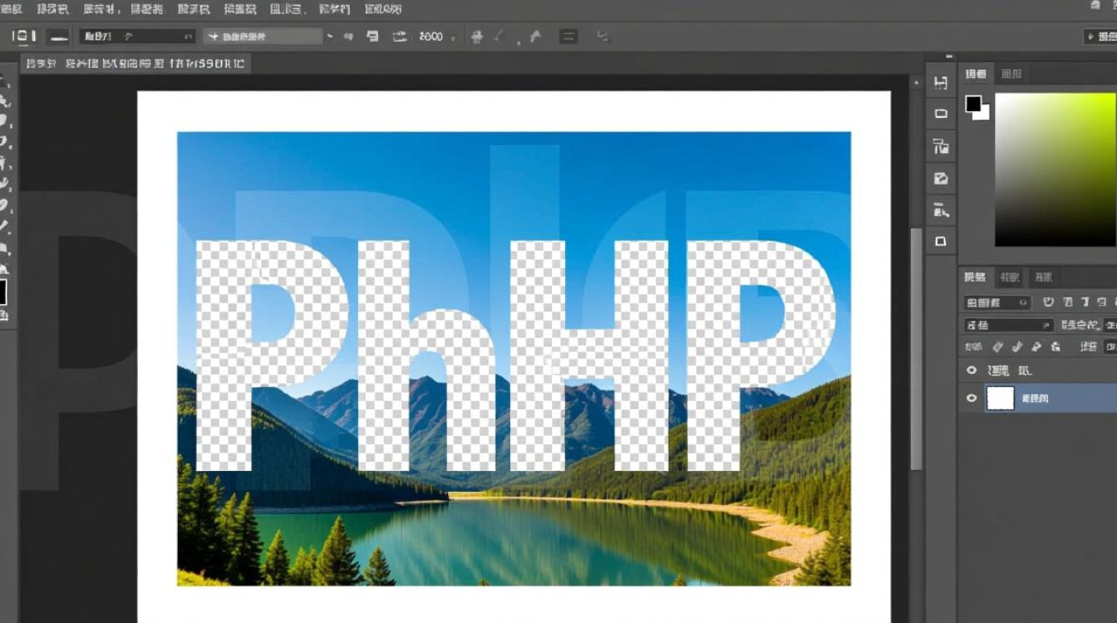Click the first filter icon beside the layer filter dropdown
Image resolution: width=1117 pixels, height=623 pixels.
(1048, 302)
